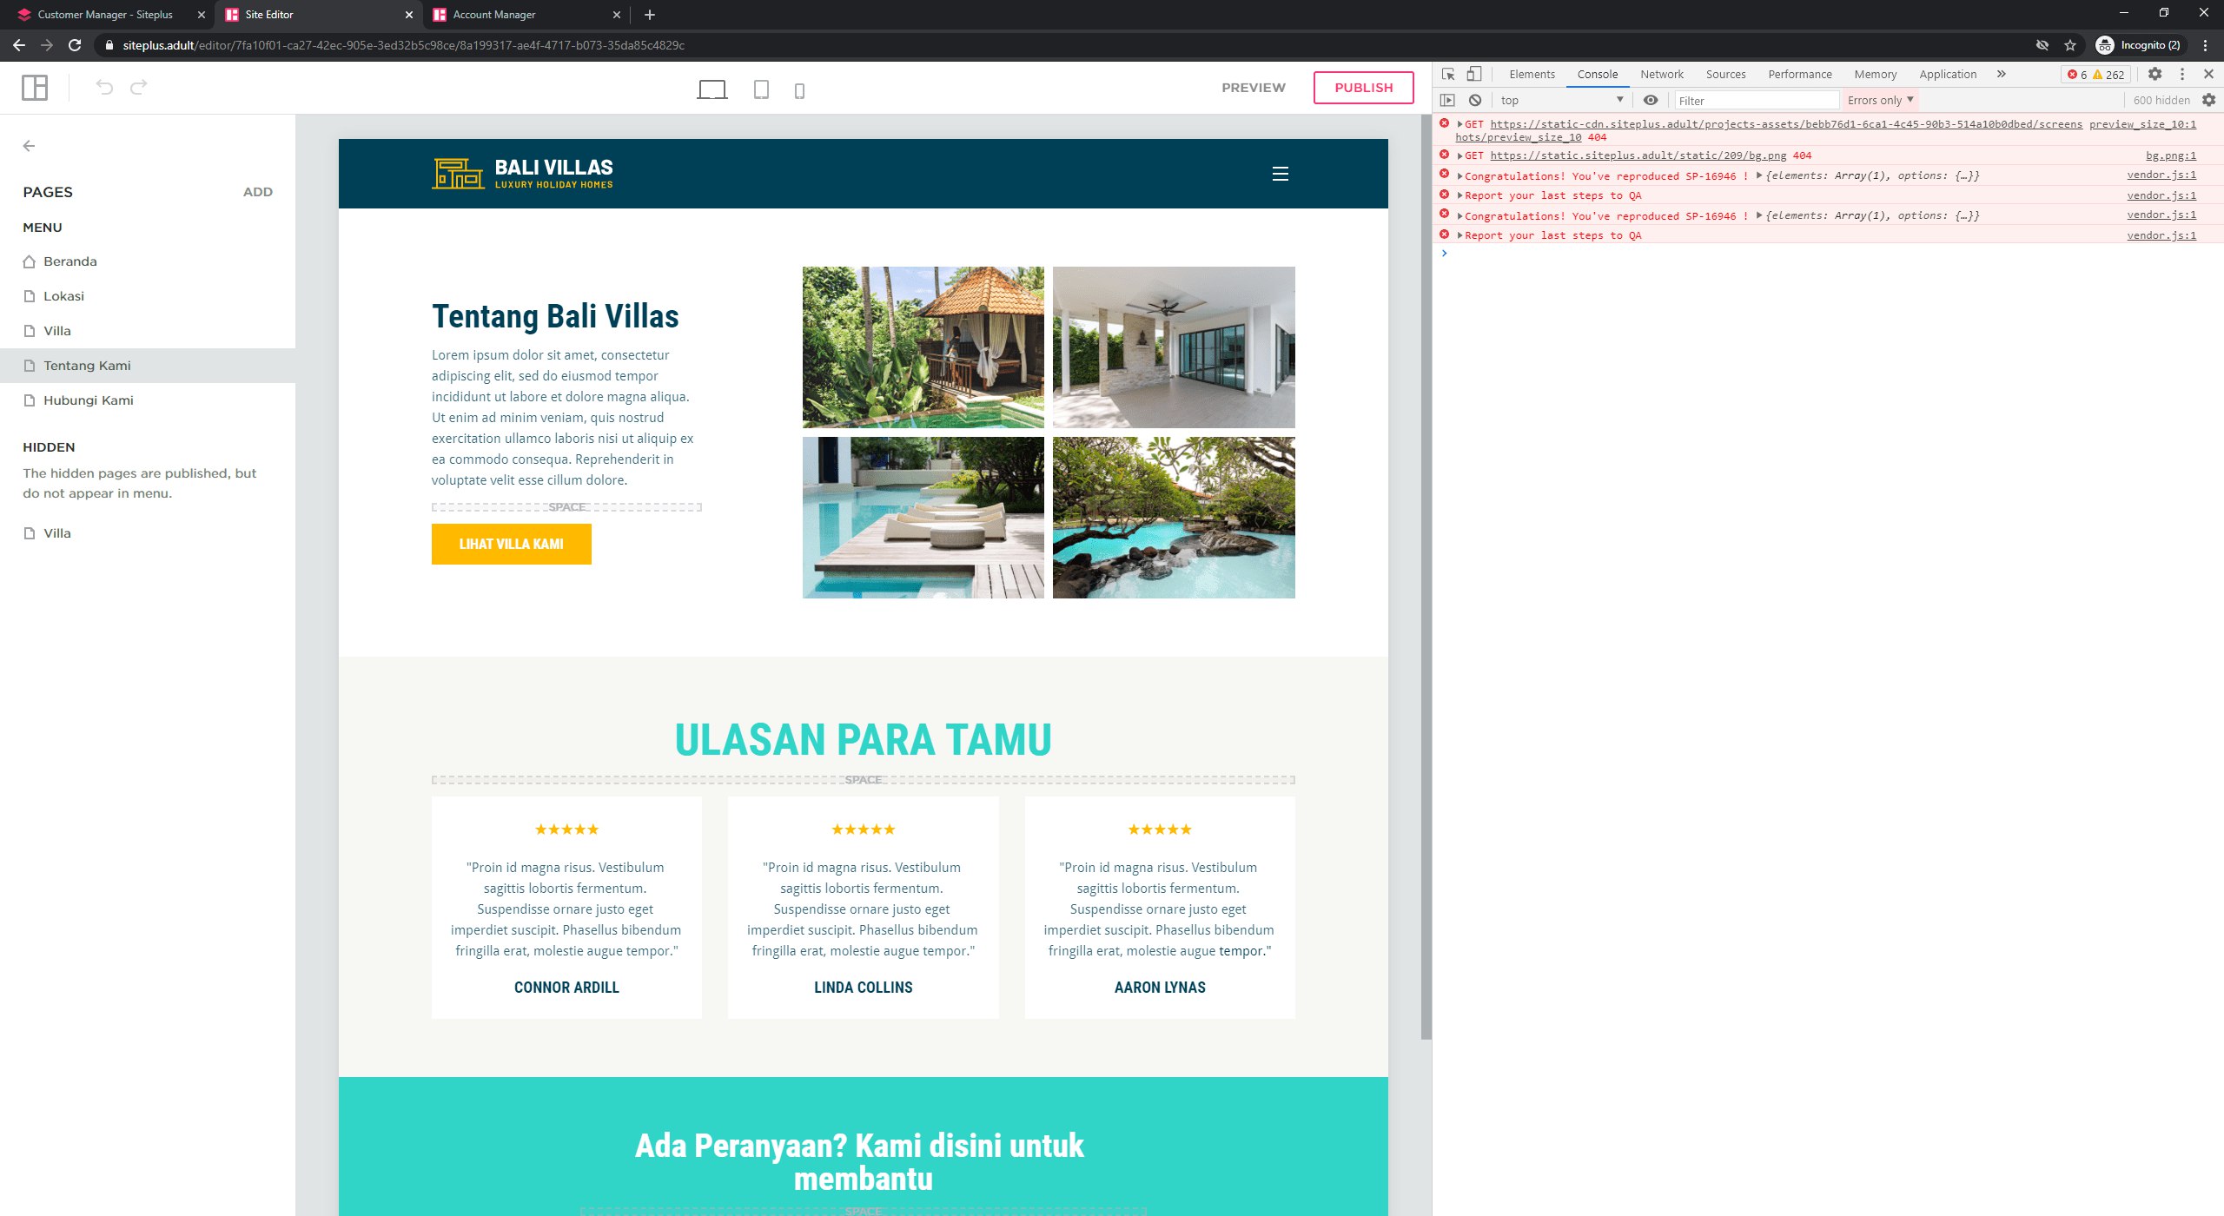The width and height of the screenshot is (2224, 1216).
Task: Expand the bg.png 404 GET error
Action: coord(1460,155)
